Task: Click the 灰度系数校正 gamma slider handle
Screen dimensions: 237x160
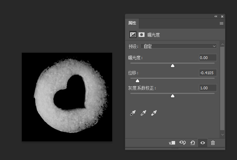Action: point(173,96)
